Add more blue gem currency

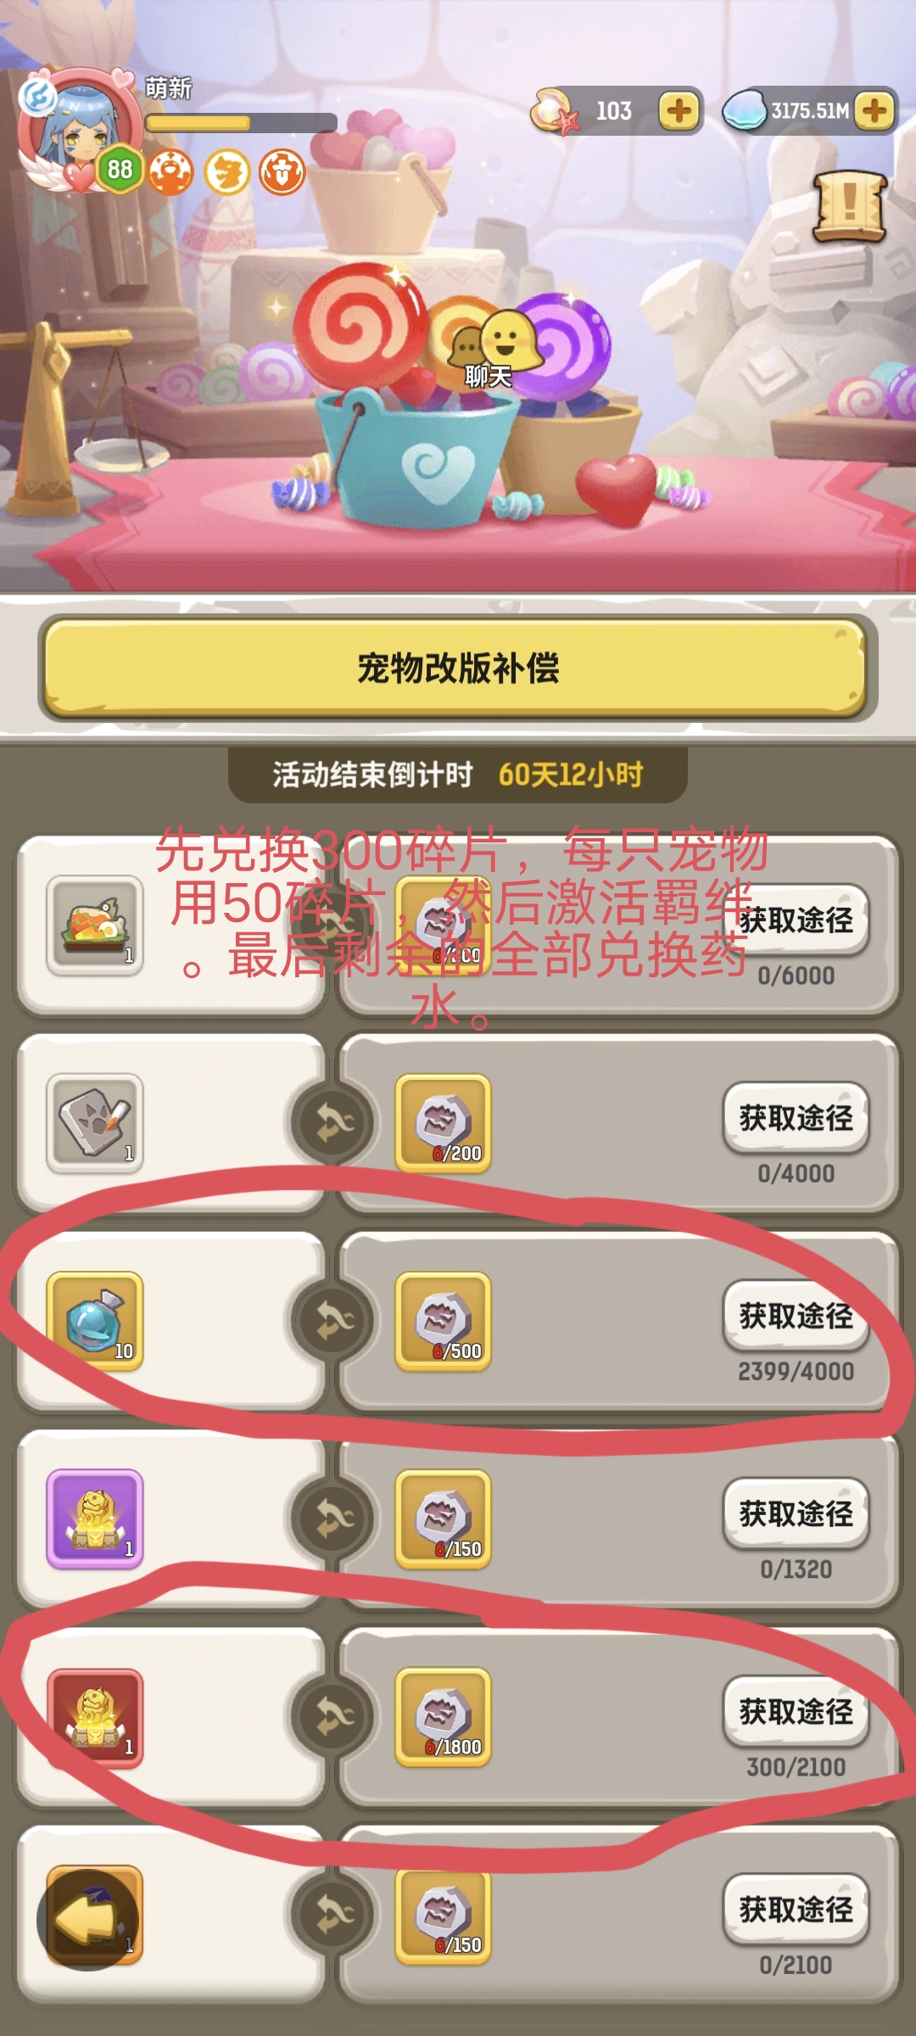874,111
